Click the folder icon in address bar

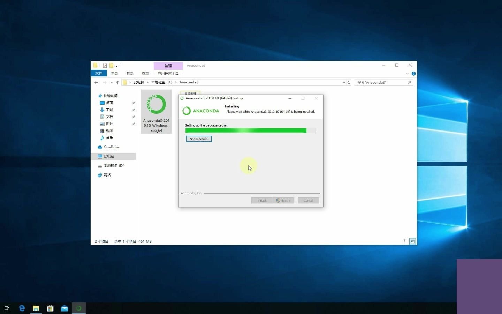pyautogui.click(x=124, y=82)
